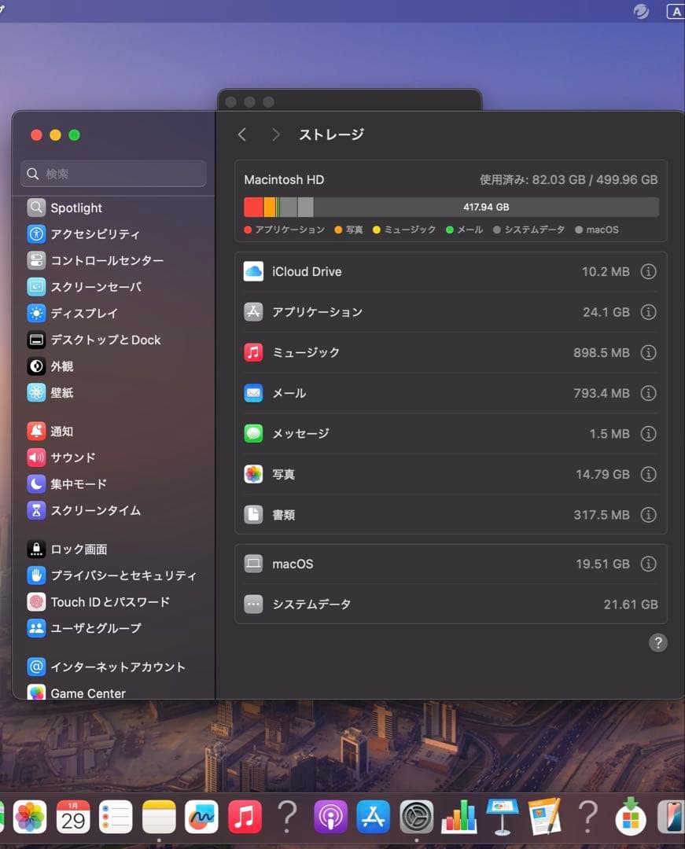Click the 検索 search field

(112, 174)
